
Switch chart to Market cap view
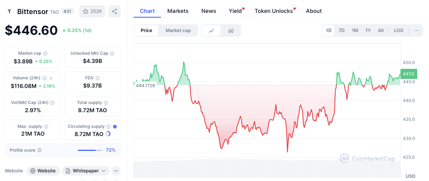click(178, 30)
